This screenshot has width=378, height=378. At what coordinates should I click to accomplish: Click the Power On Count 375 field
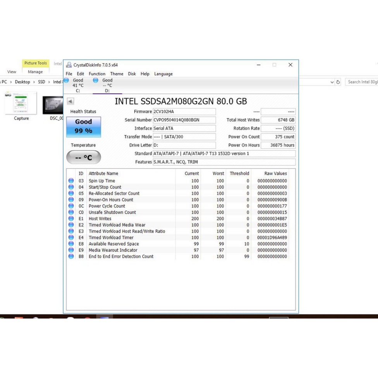pos(278,137)
